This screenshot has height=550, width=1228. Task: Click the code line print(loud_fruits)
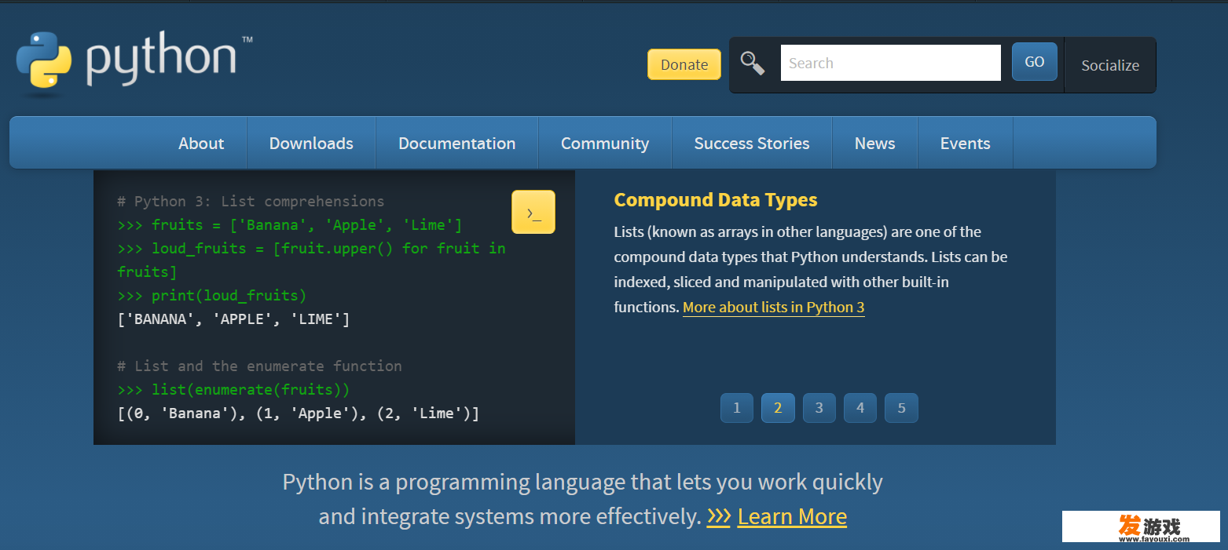(x=212, y=295)
